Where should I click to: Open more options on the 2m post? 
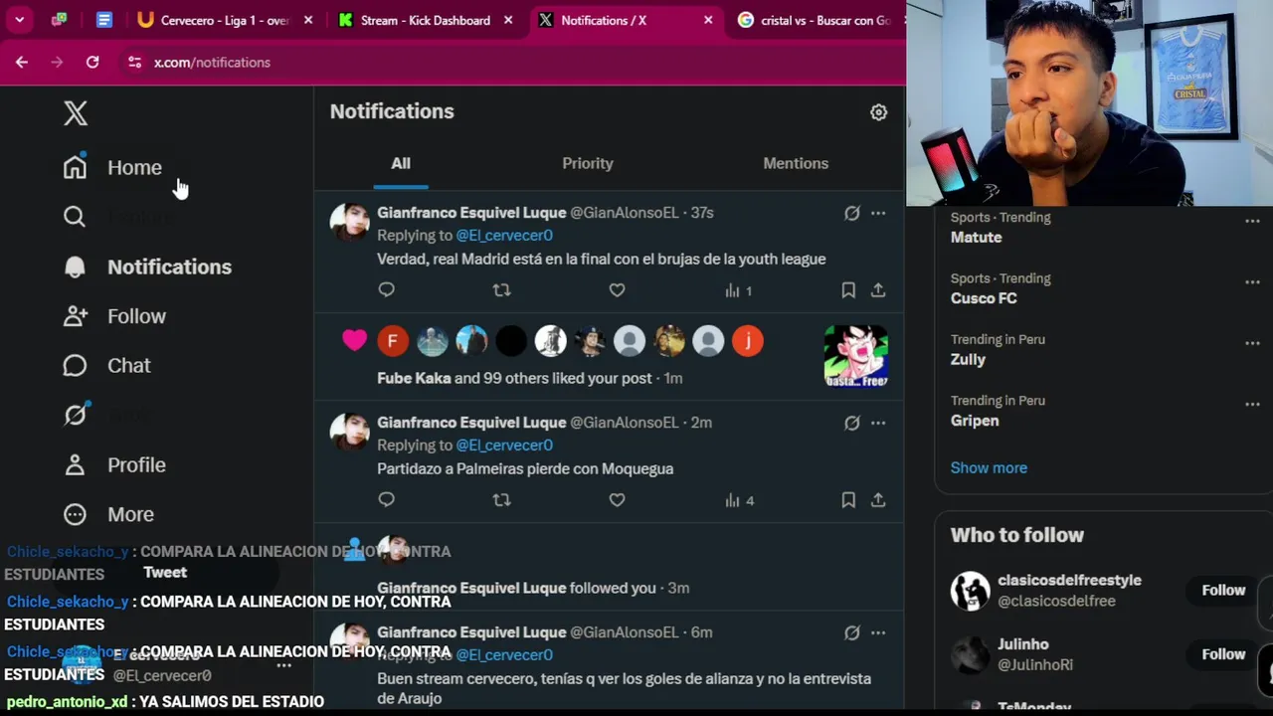pos(878,423)
